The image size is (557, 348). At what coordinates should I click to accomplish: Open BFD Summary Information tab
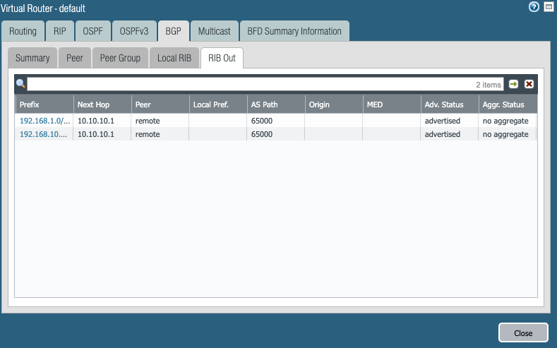pyautogui.click(x=294, y=31)
